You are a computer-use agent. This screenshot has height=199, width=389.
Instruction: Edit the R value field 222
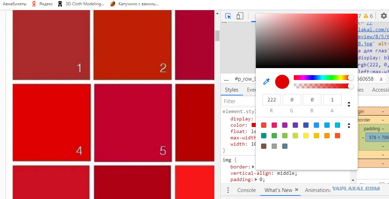(272, 100)
